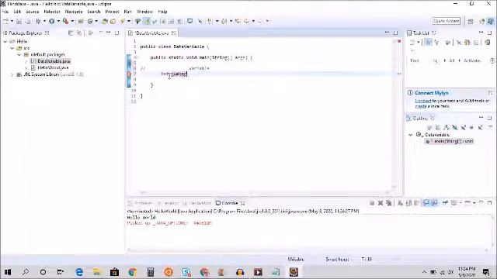This screenshot has height=279, width=497.
Task: Click the Debug (bug) toolbar icon
Action: tap(38, 21)
